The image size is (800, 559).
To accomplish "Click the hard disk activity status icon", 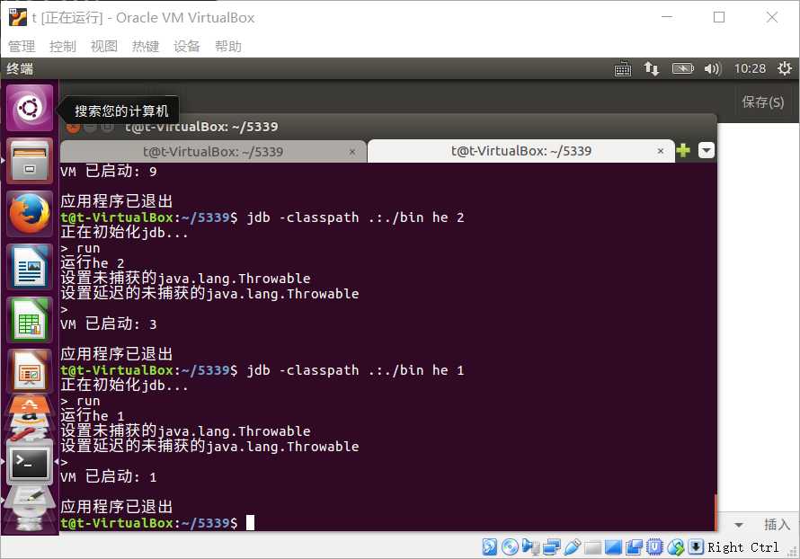I will pyautogui.click(x=489, y=546).
